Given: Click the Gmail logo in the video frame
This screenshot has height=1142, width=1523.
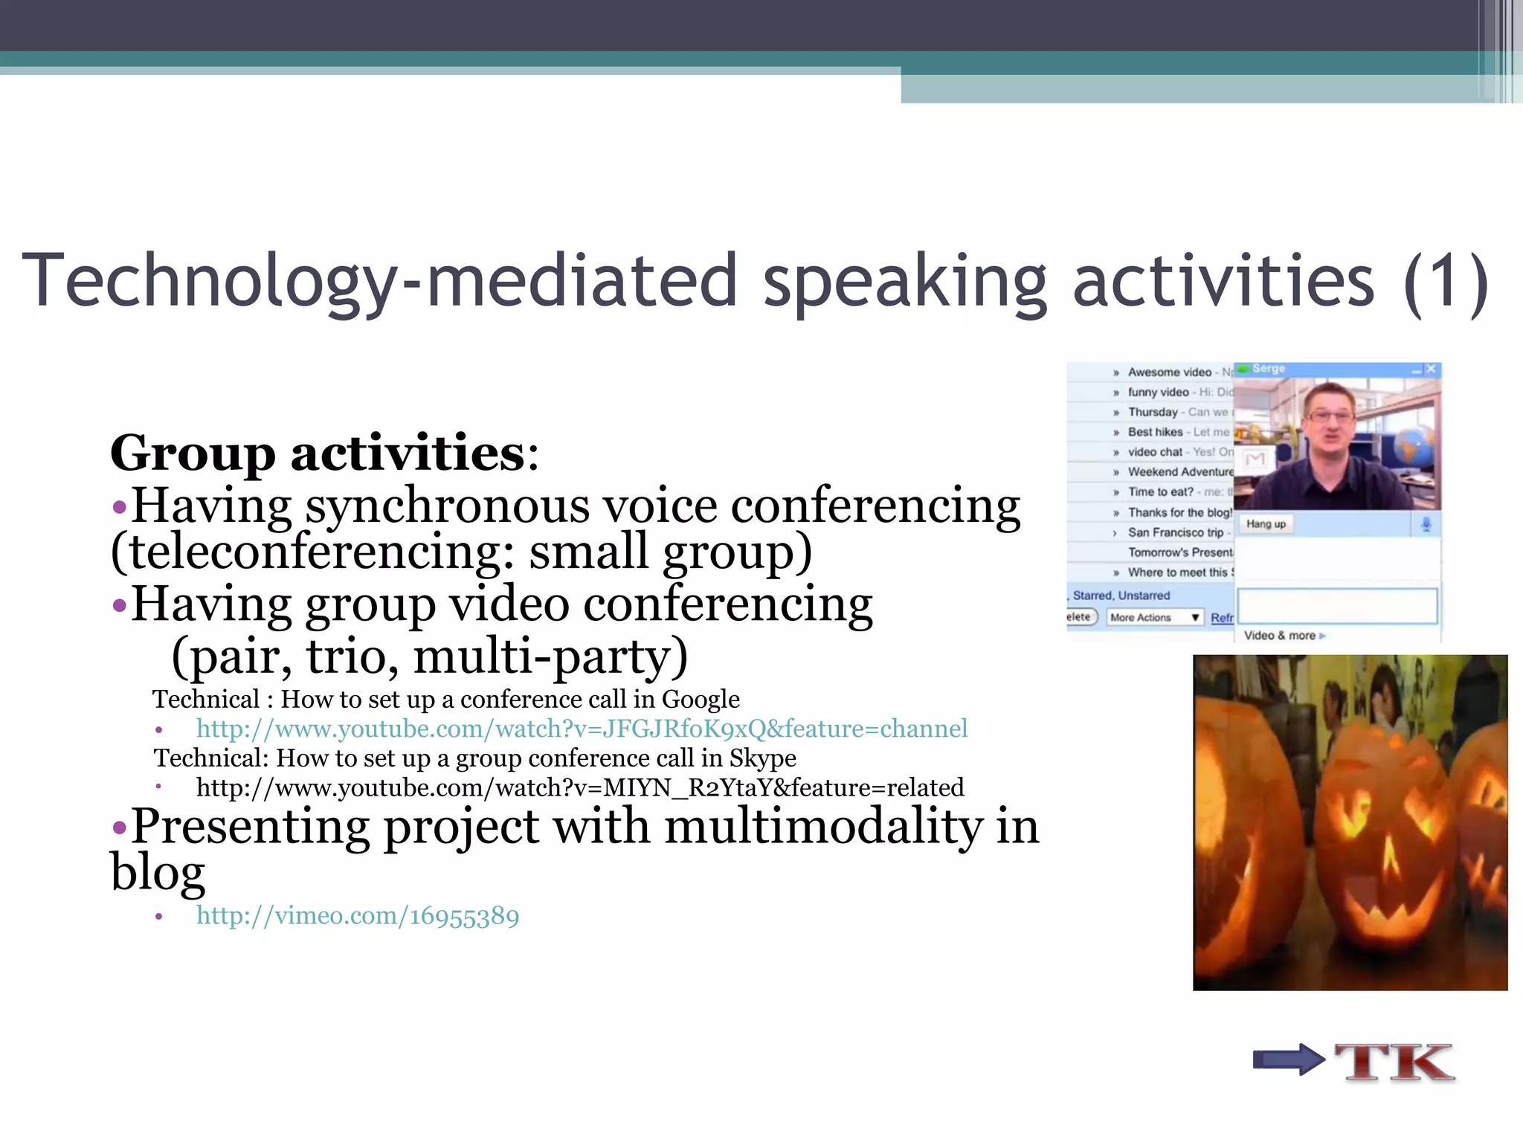Looking at the screenshot, I should 1256,459.
